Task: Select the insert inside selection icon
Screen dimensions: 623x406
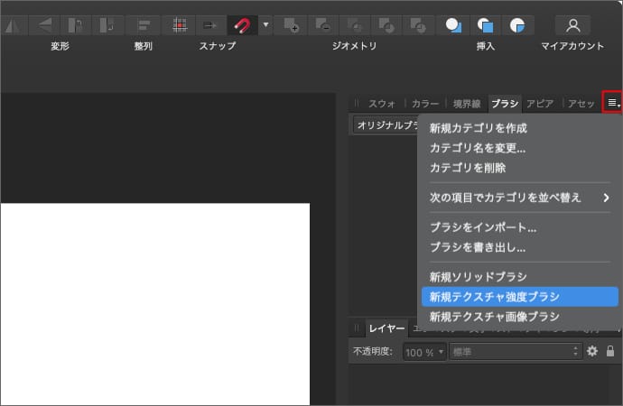Action: click(516, 24)
